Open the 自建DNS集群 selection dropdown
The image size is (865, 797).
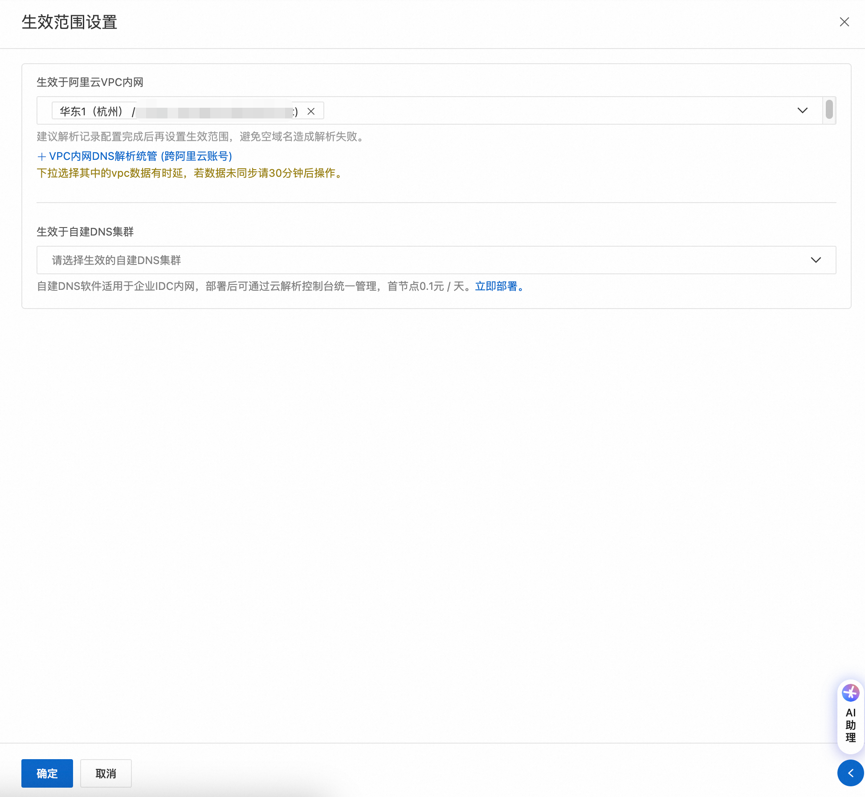click(436, 260)
